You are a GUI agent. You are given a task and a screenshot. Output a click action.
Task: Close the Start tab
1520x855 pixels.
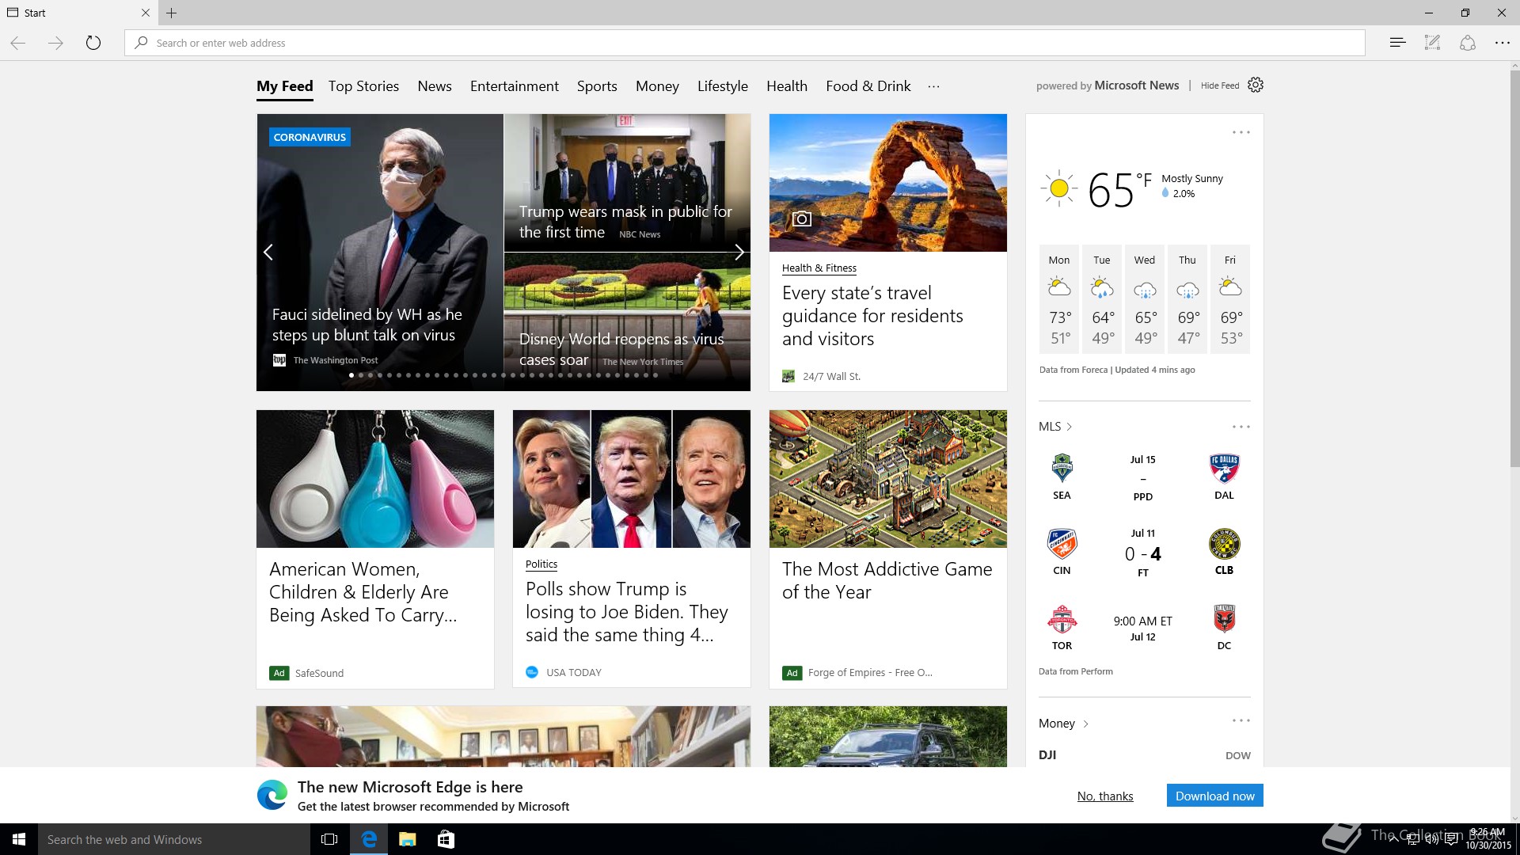click(145, 13)
